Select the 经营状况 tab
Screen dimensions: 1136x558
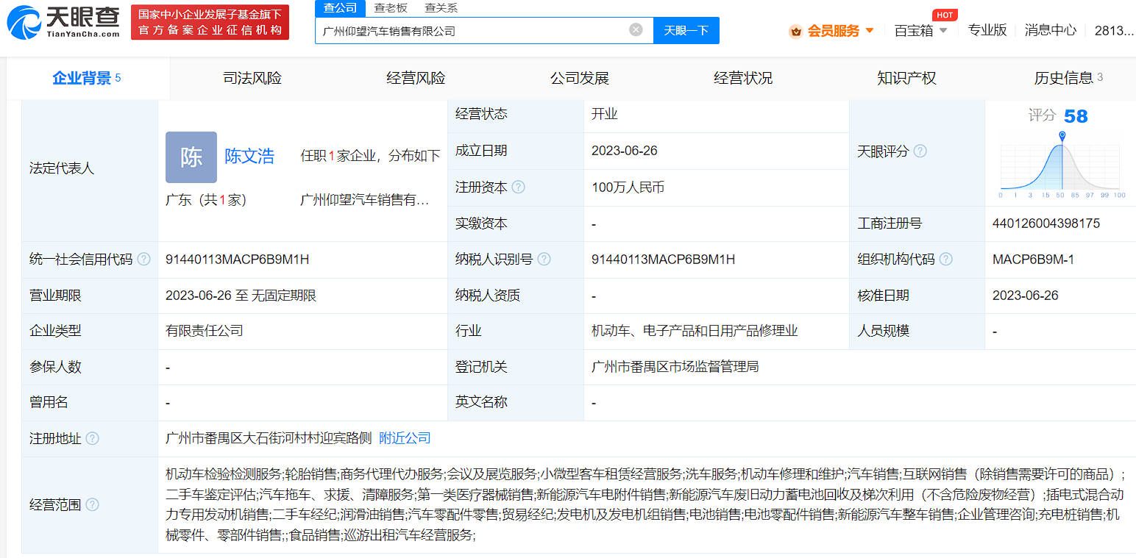coord(743,78)
